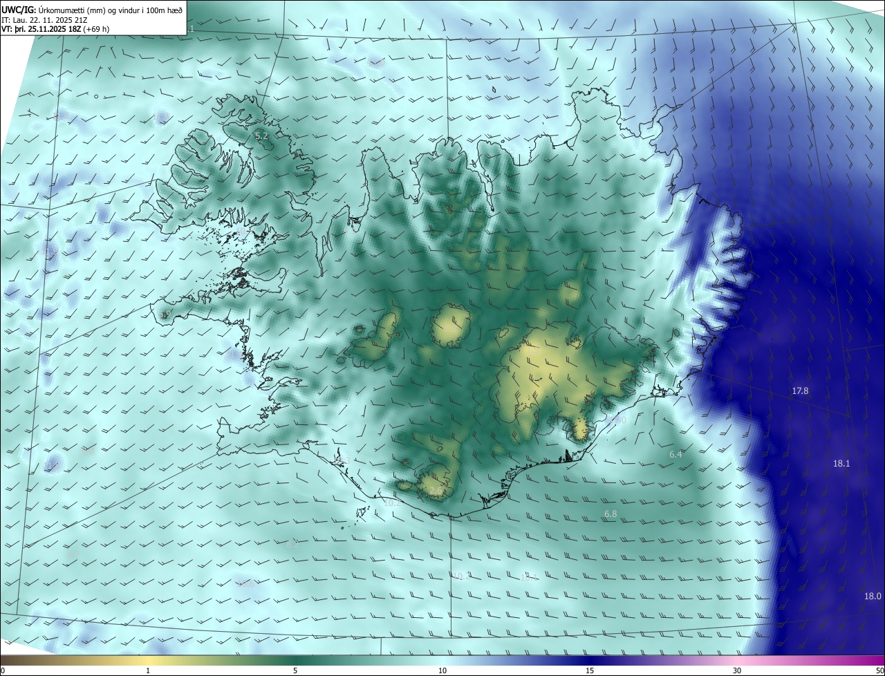Click the 6.4 value off the southeast coast
This screenshot has width=885, height=676.
[676, 455]
